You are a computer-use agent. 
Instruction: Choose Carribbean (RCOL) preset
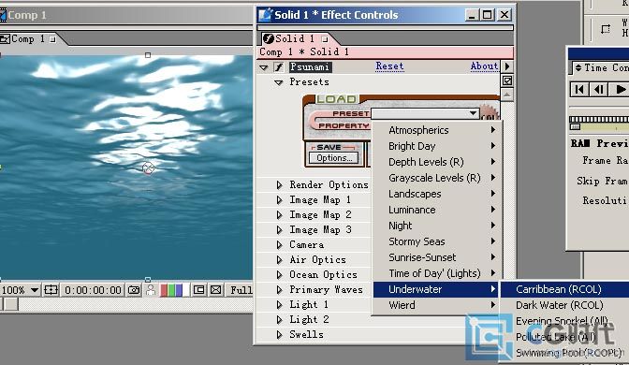(x=564, y=289)
